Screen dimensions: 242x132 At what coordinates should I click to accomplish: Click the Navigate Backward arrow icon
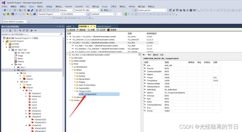[x=5, y=10]
